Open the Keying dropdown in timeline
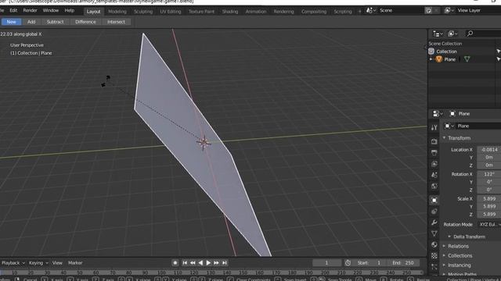 (38, 263)
